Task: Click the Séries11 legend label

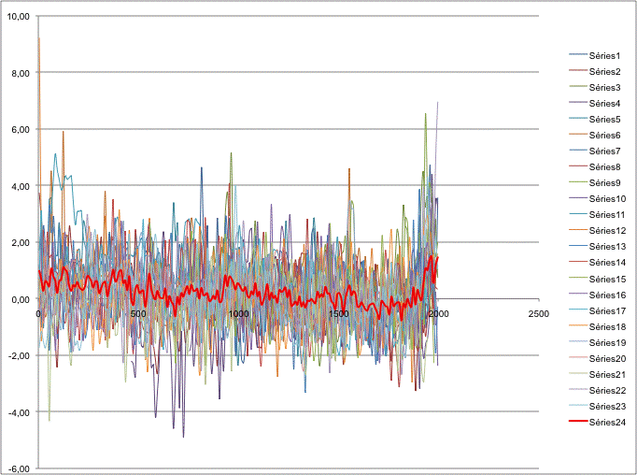Action: point(607,215)
